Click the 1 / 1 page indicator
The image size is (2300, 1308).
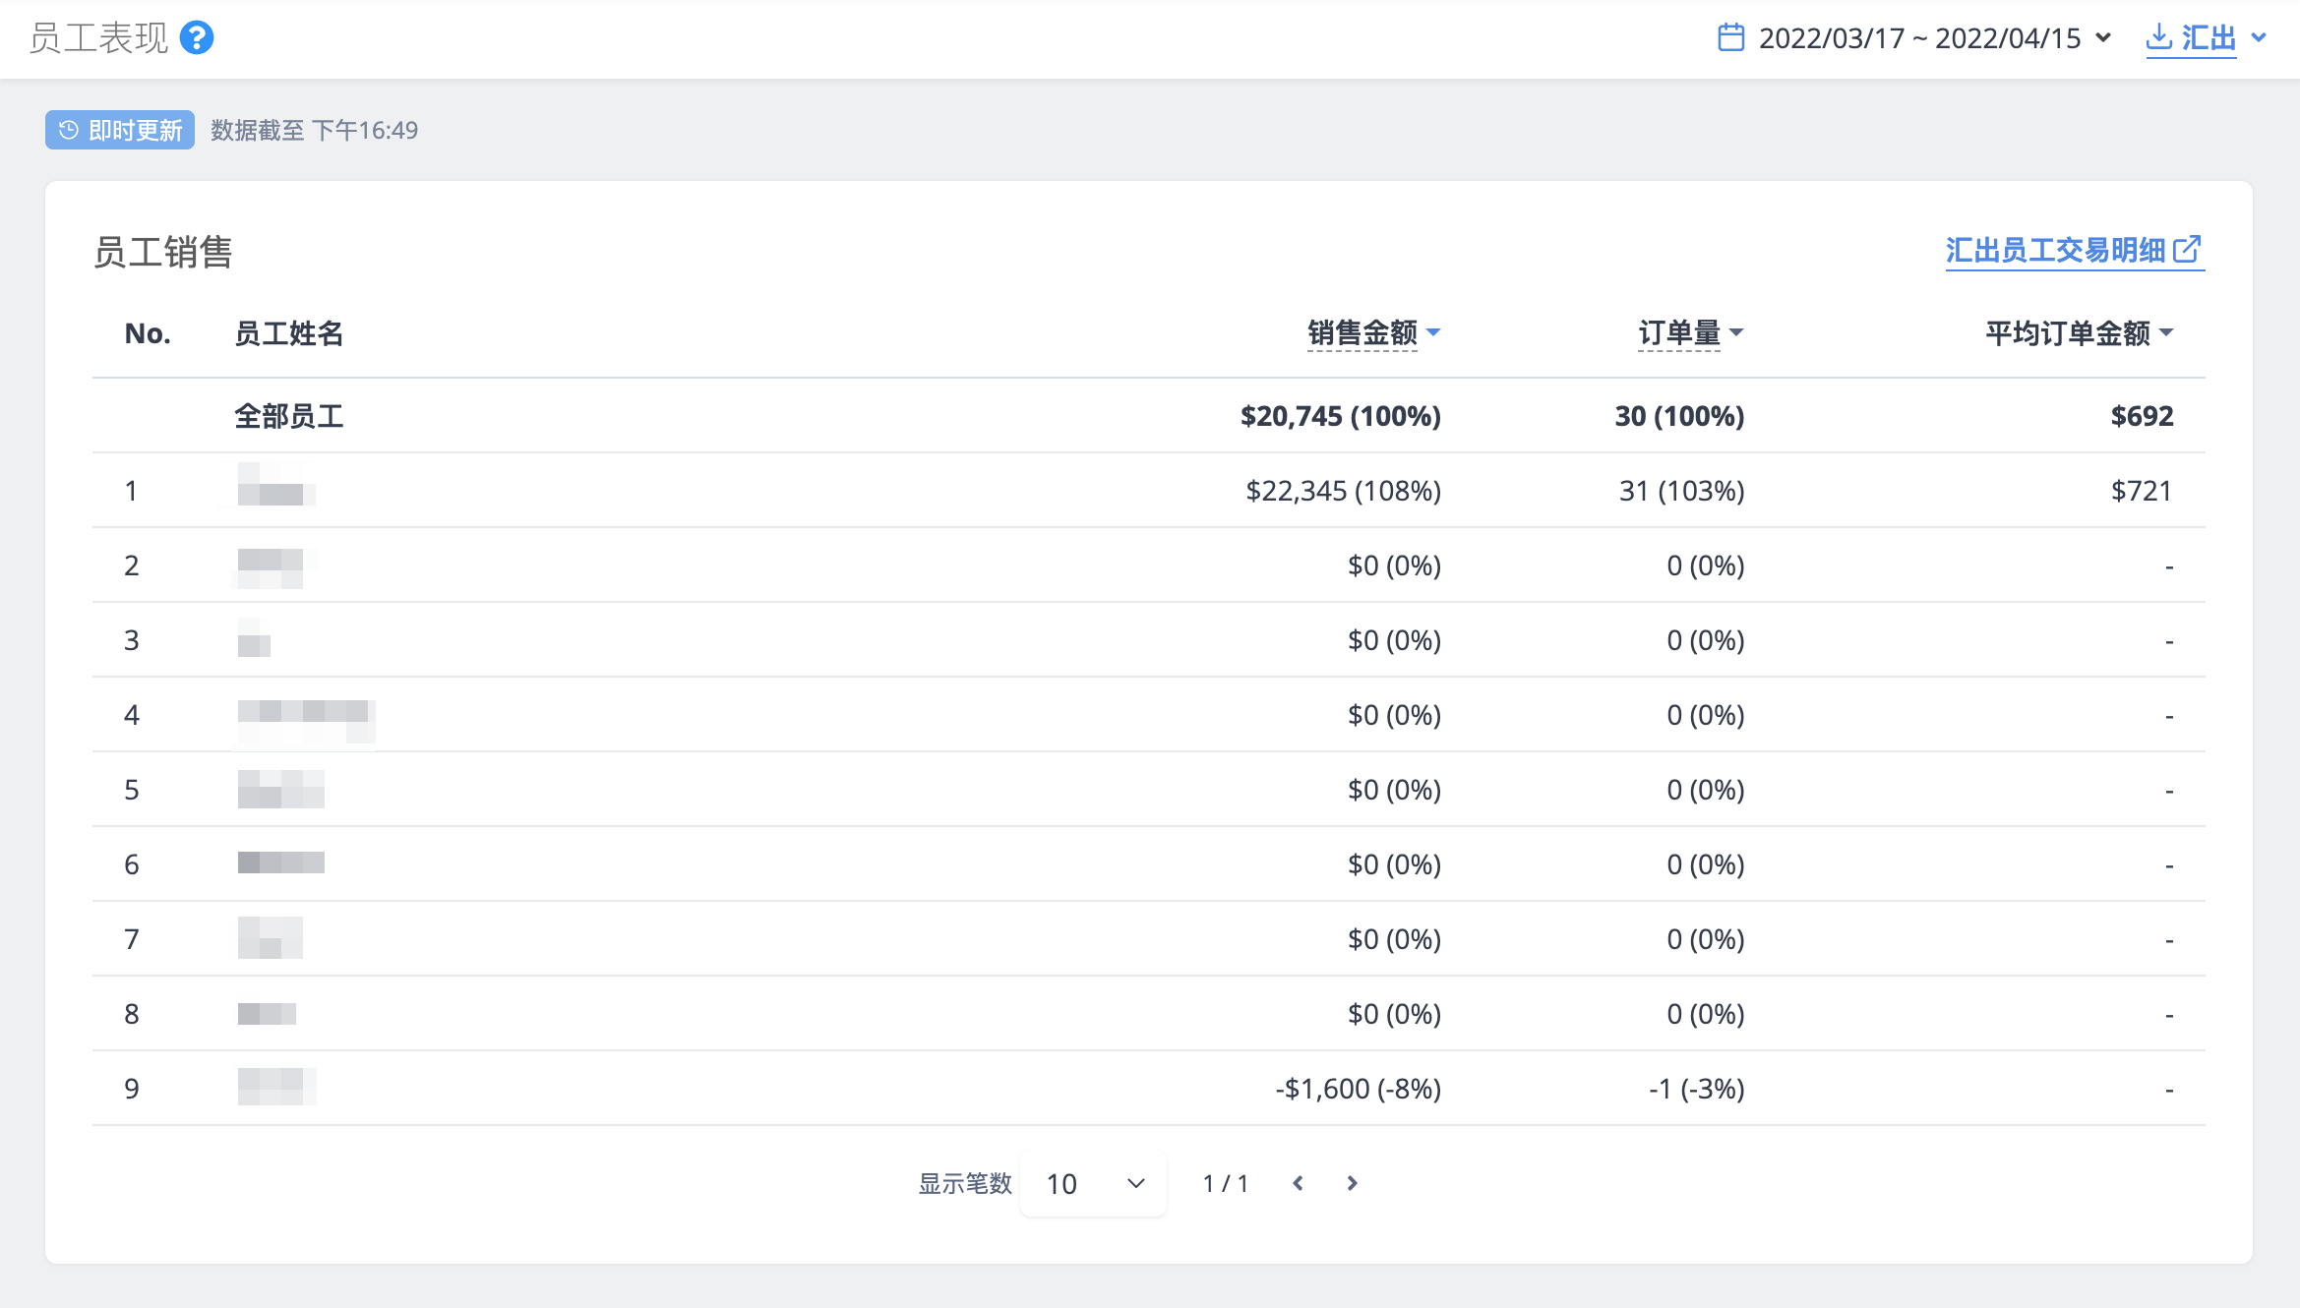pos(1226,1183)
